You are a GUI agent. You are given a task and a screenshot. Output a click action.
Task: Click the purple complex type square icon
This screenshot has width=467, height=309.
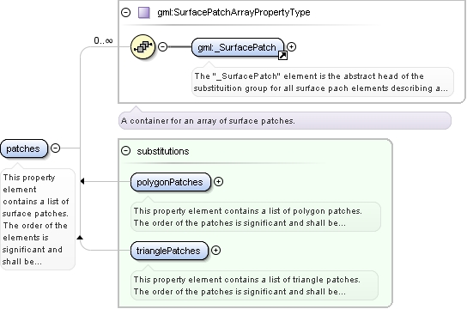pyautogui.click(x=144, y=13)
